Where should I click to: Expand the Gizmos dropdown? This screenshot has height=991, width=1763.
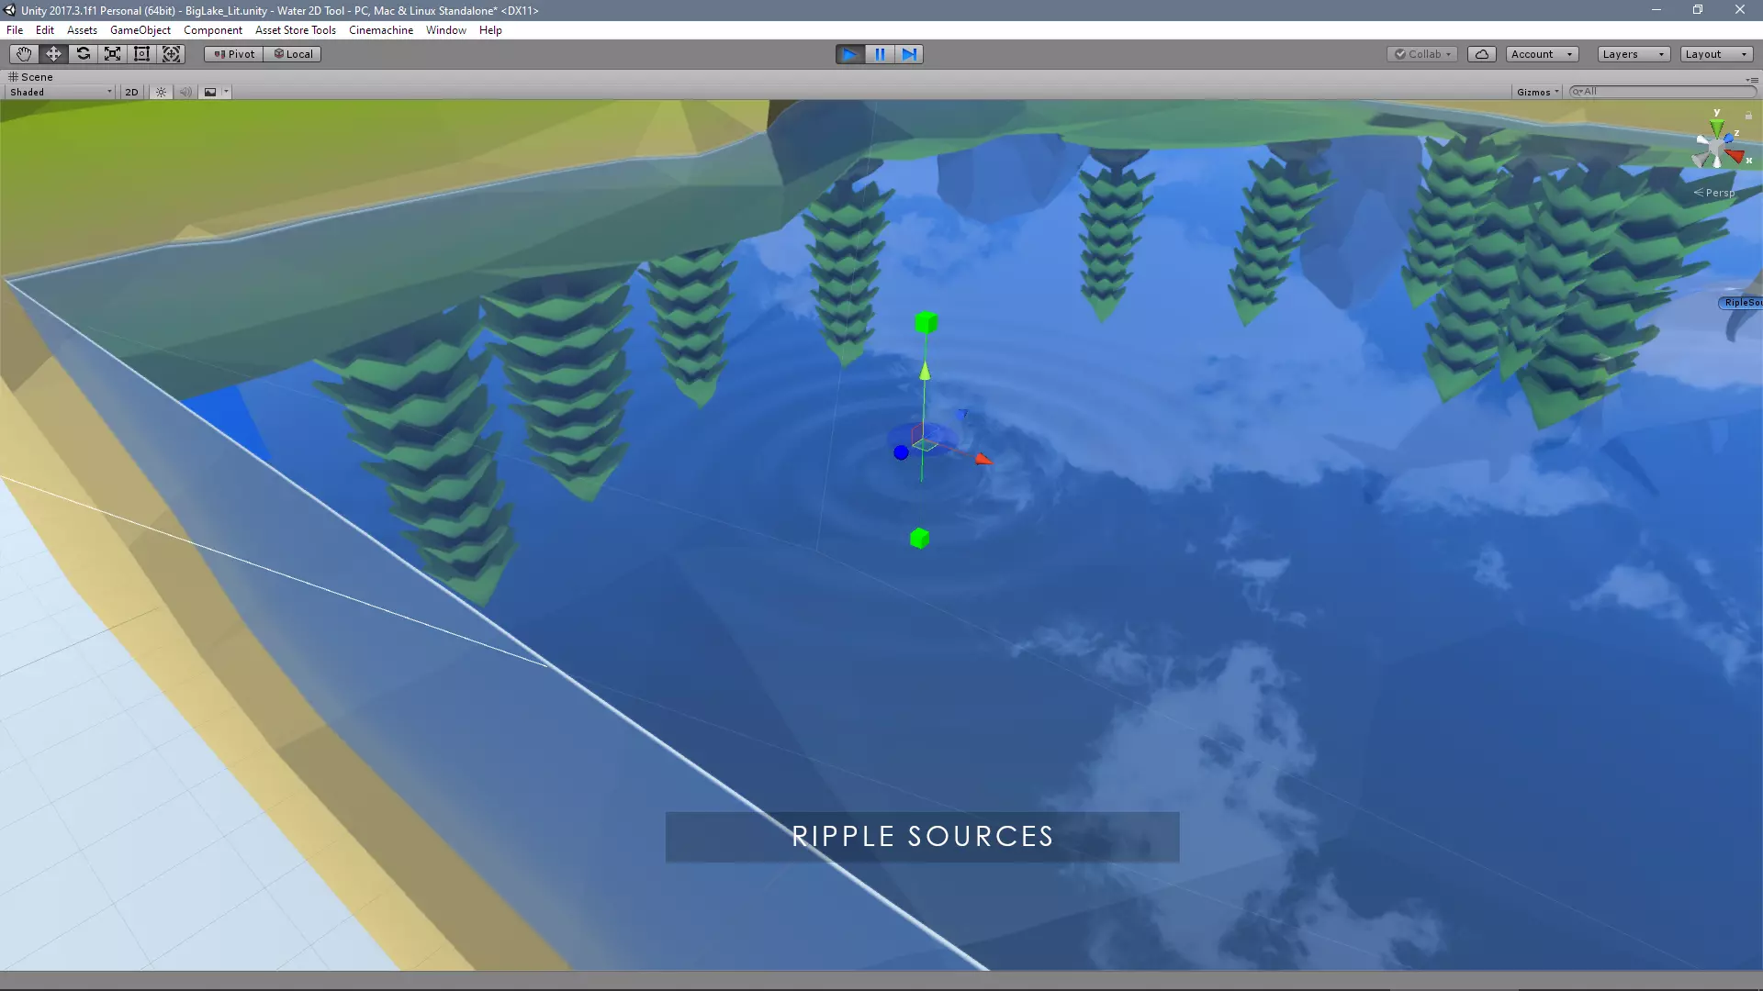coord(1538,92)
